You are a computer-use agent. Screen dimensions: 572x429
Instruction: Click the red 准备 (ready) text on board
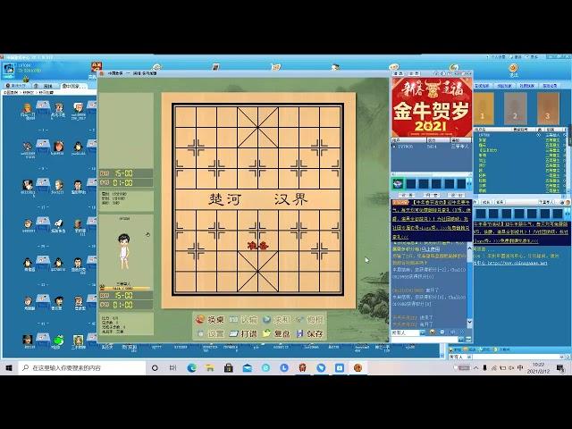point(258,244)
